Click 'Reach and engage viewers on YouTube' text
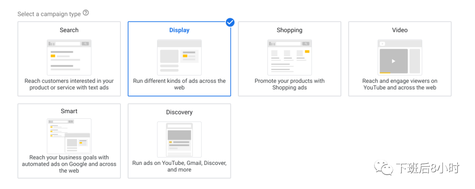Viewport: 475px width, 189px height. 400,84
